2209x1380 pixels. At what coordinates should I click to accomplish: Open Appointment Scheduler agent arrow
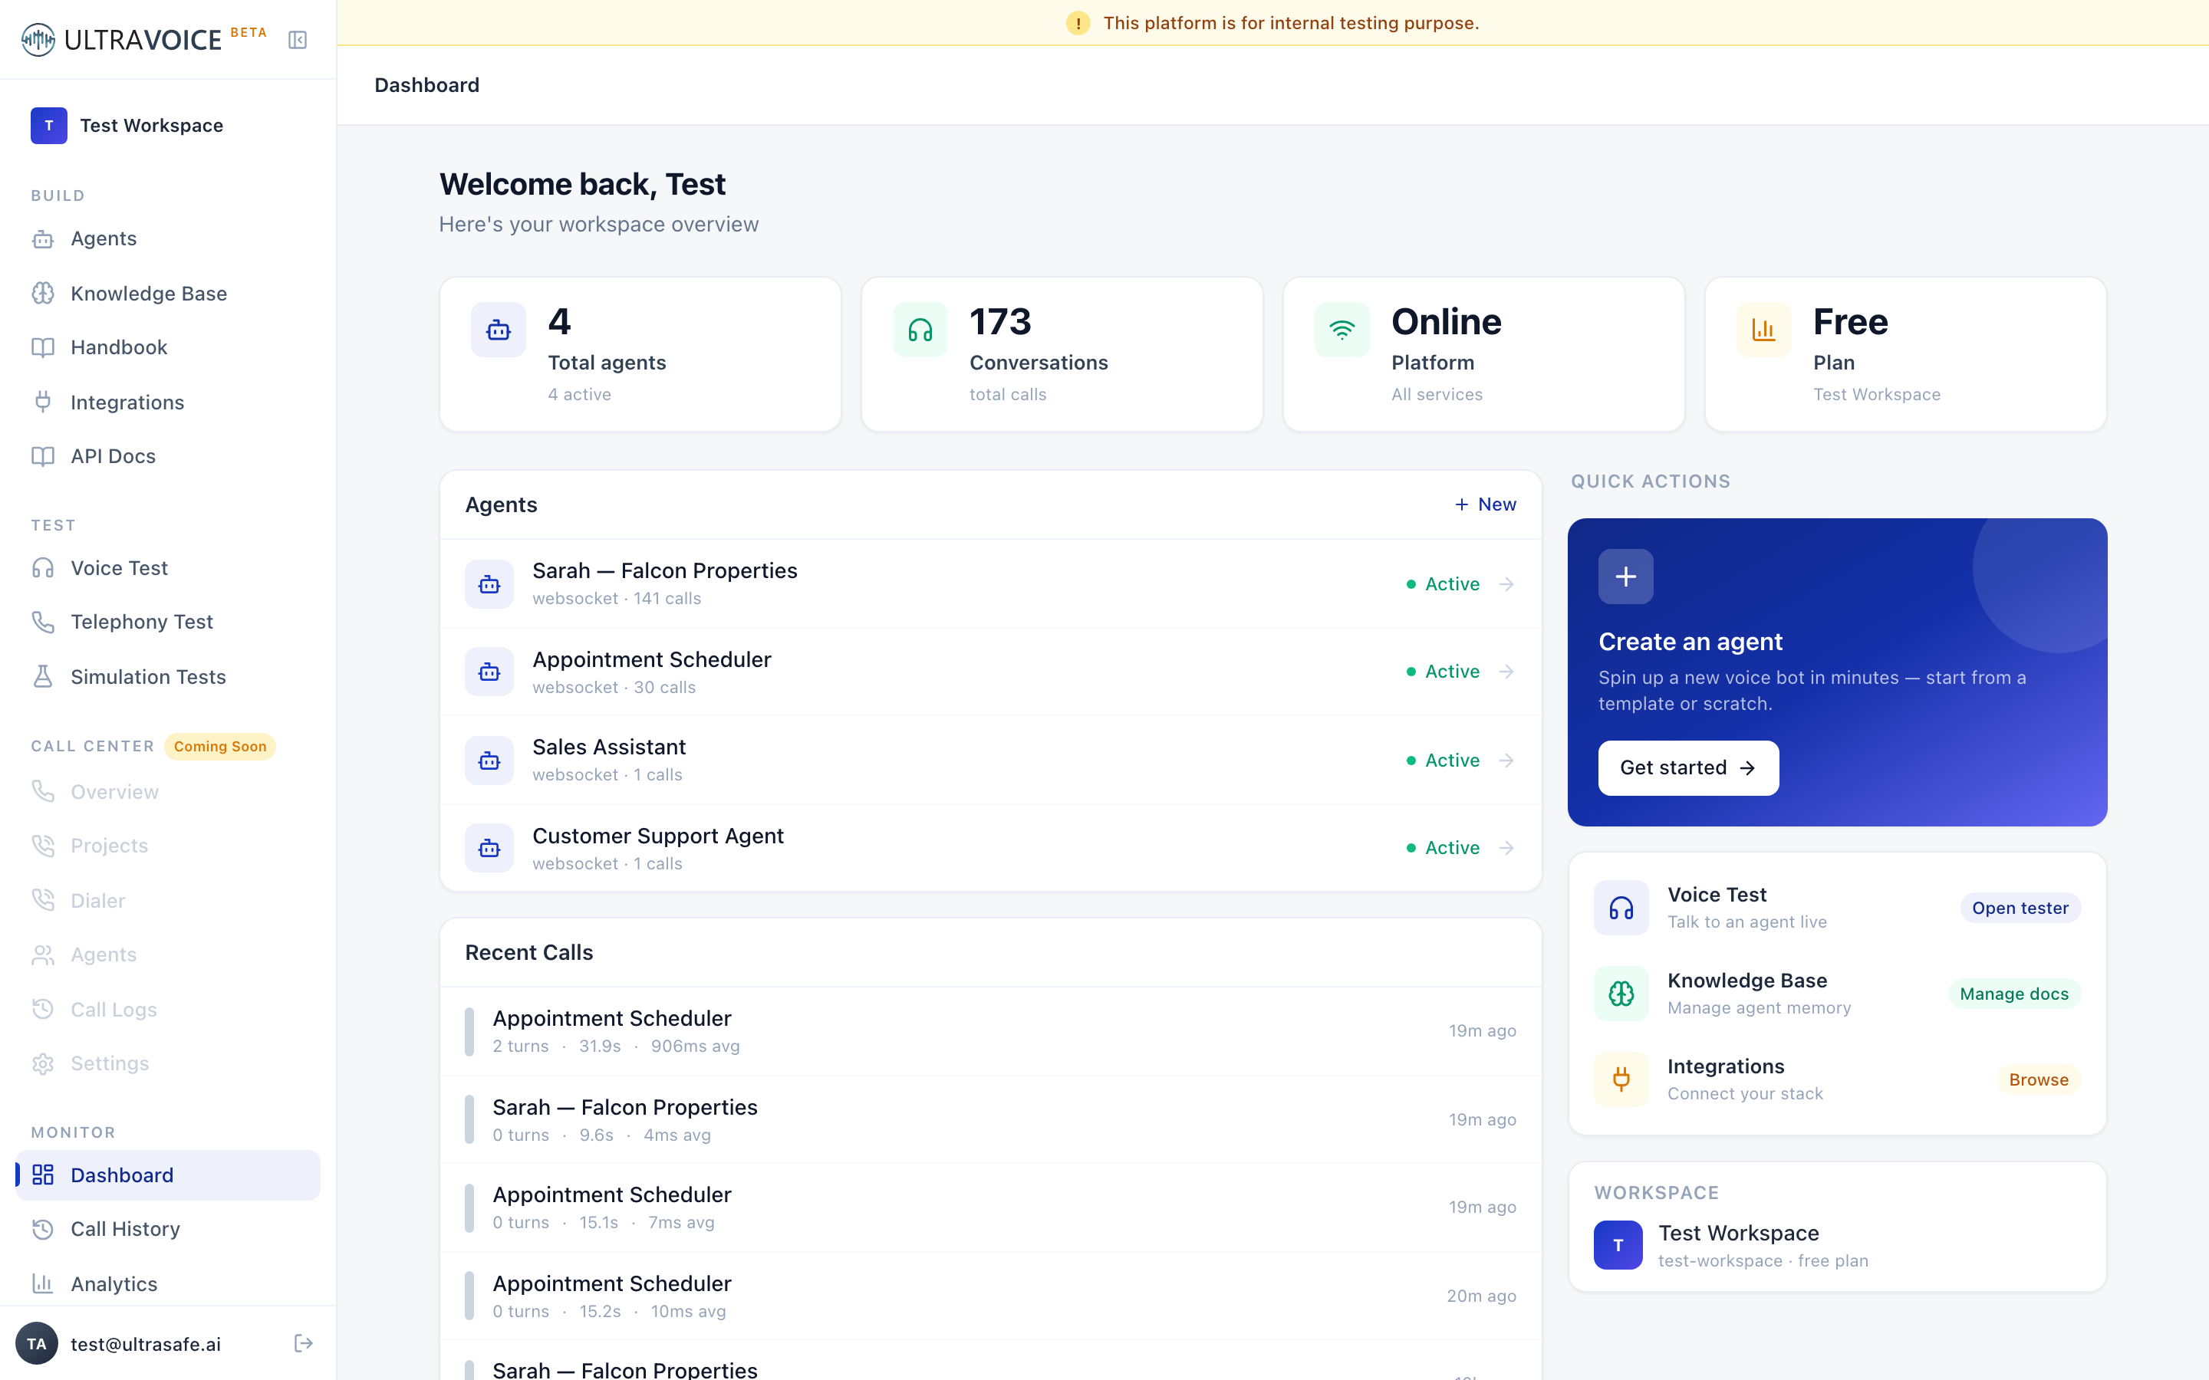1507,672
